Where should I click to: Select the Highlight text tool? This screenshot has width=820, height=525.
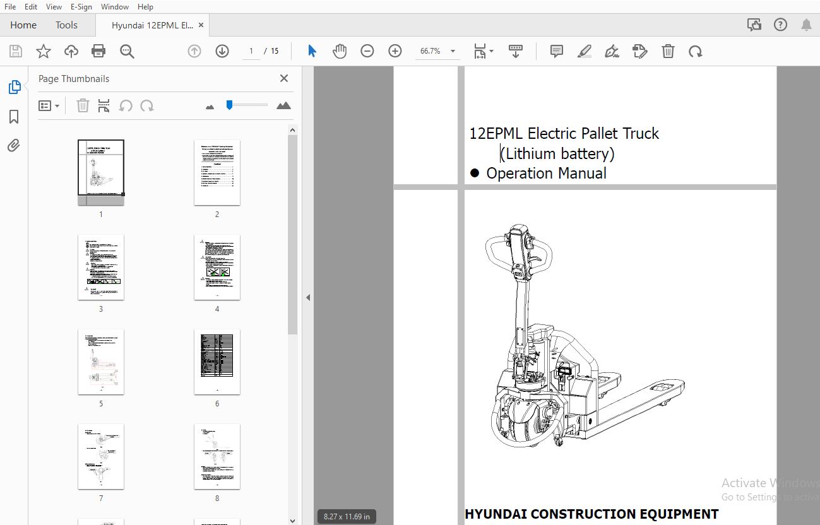(585, 51)
